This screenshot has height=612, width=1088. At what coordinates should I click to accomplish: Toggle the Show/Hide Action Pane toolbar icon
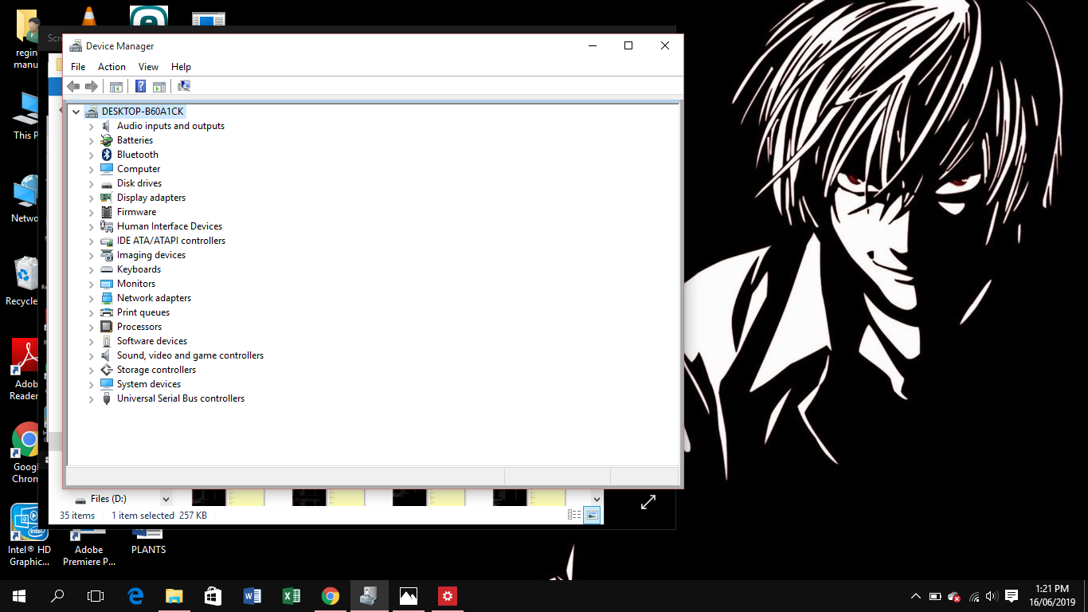point(159,86)
